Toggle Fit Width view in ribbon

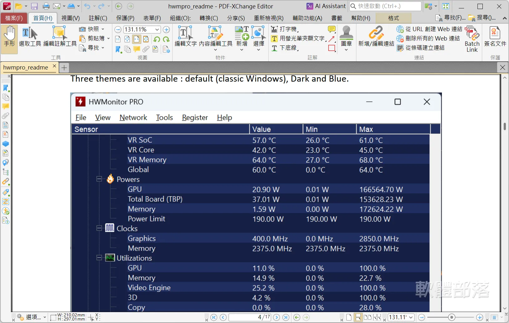coord(137,39)
